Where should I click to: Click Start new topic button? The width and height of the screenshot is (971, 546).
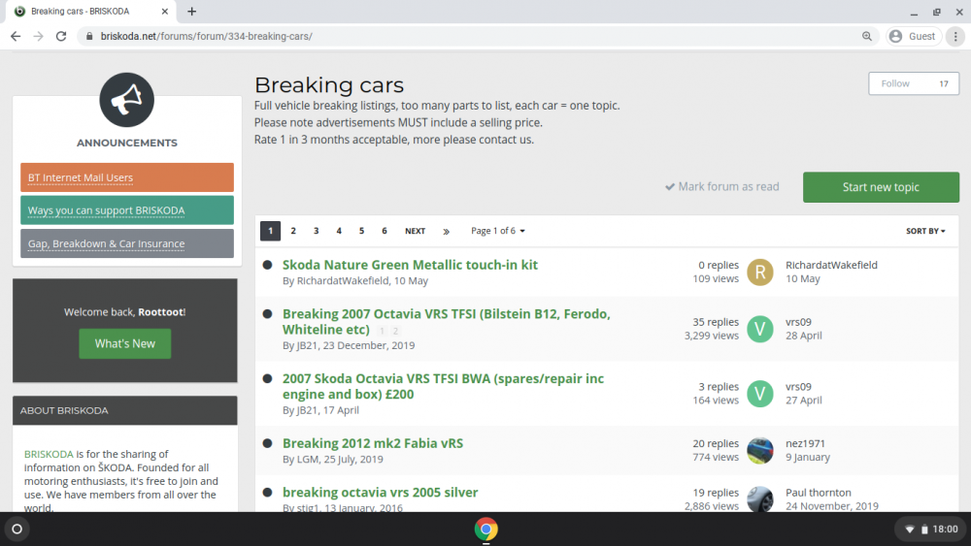point(881,187)
